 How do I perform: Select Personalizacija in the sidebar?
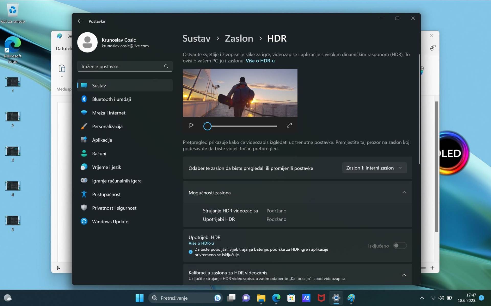(107, 126)
